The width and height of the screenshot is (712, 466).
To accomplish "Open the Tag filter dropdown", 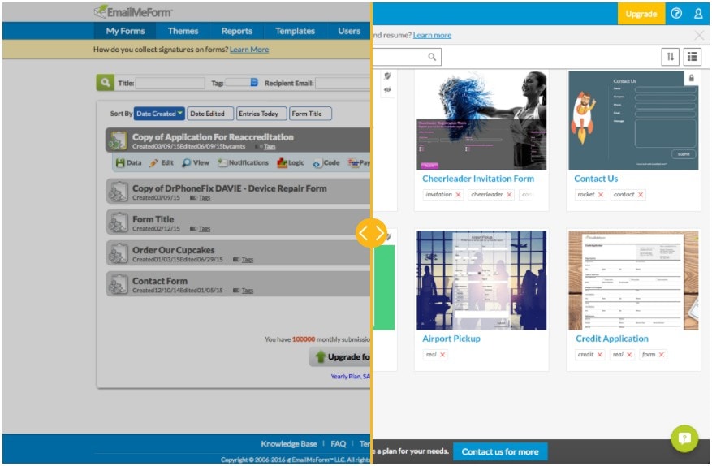I will pyautogui.click(x=254, y=83).
